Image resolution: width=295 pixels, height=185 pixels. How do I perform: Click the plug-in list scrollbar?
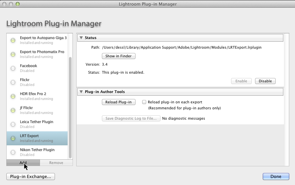(x=70, y=107)
